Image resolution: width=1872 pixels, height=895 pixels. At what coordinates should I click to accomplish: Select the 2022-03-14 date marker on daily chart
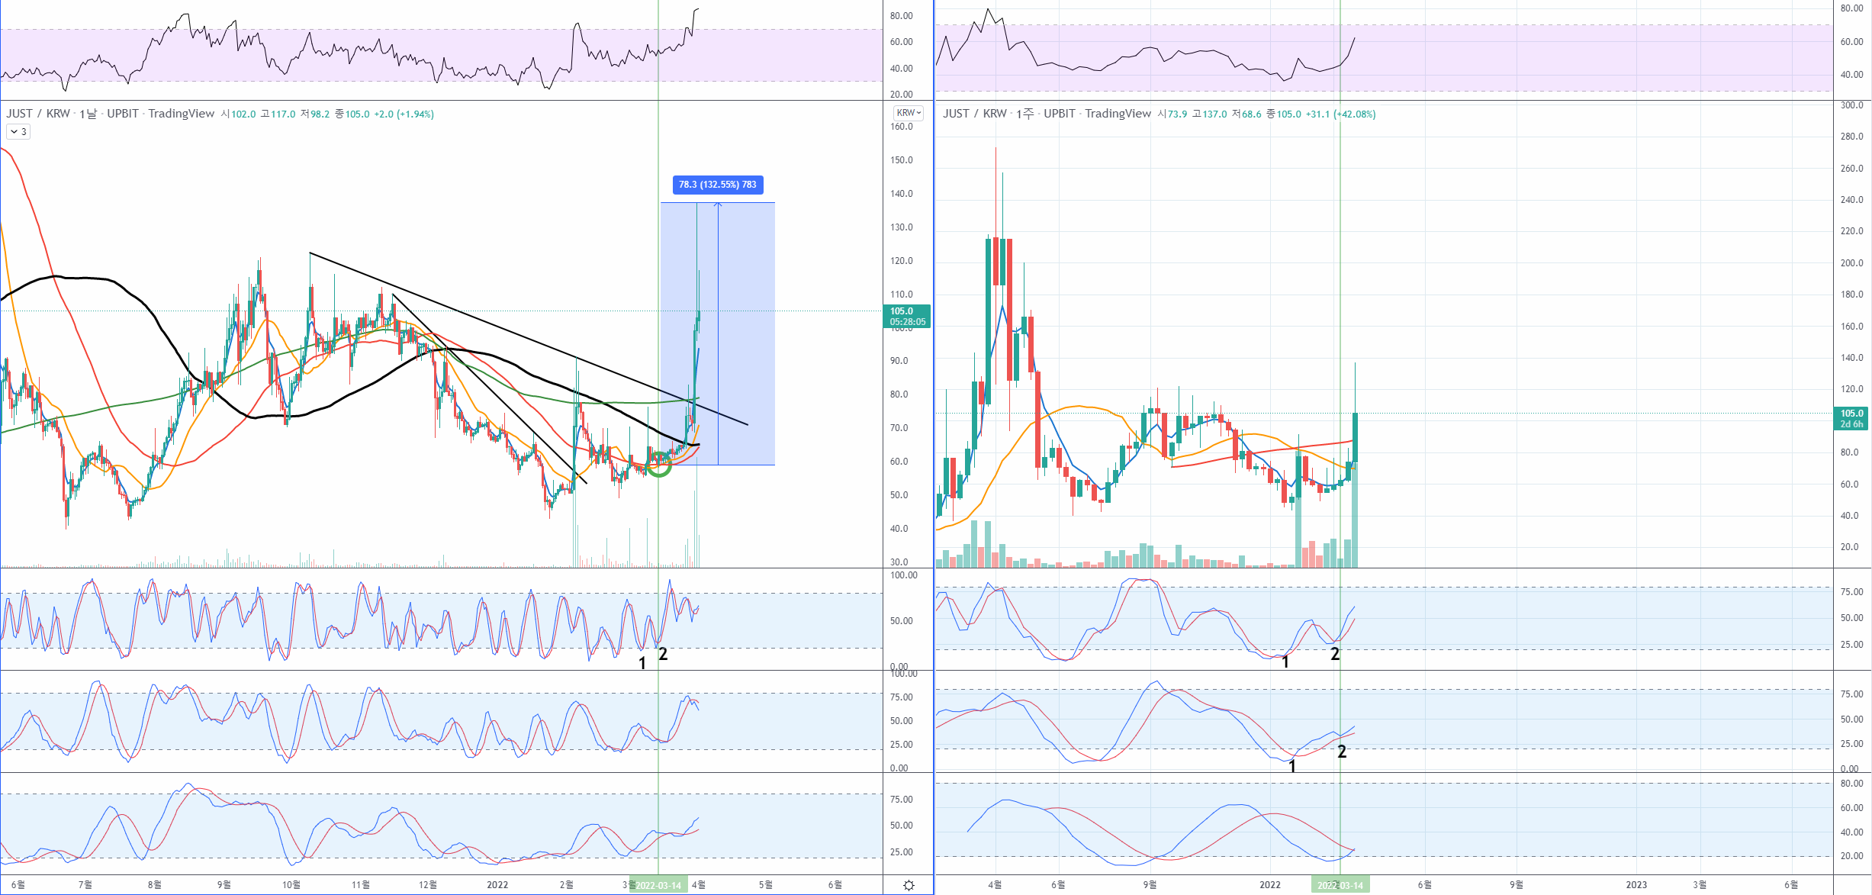pos(658,885)
